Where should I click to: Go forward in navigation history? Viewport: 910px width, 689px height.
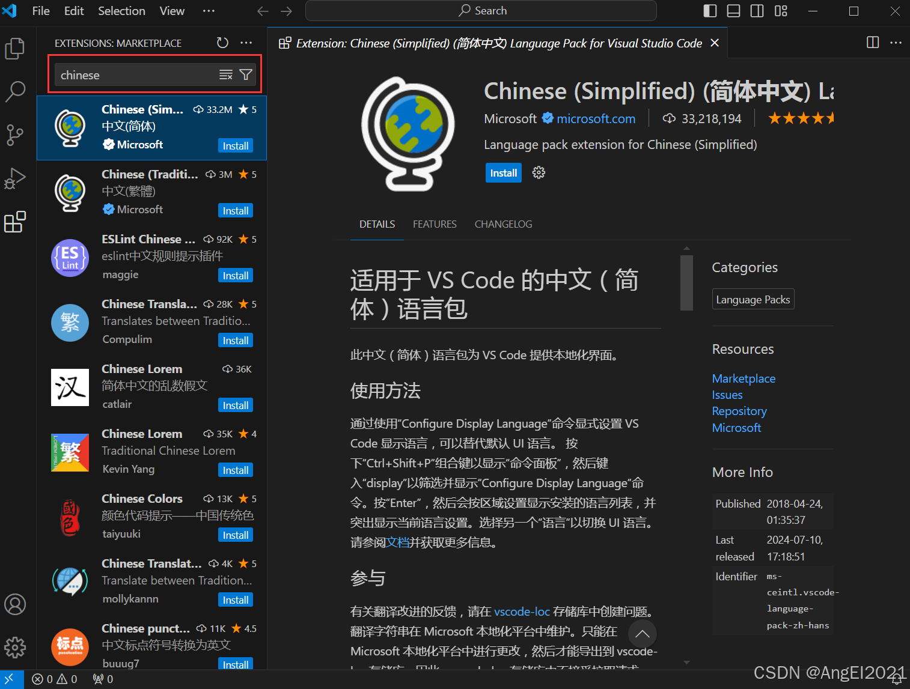point(286,11)
